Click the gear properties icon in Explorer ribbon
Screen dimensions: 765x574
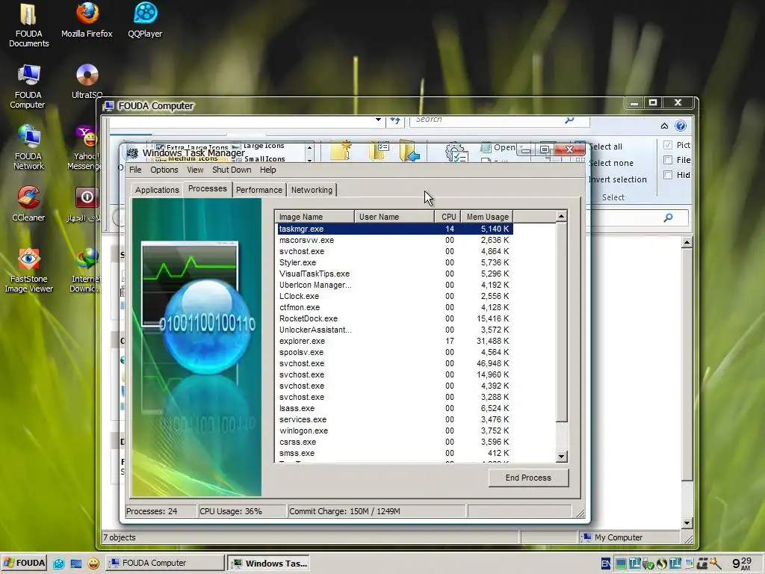tap(456, 152)
